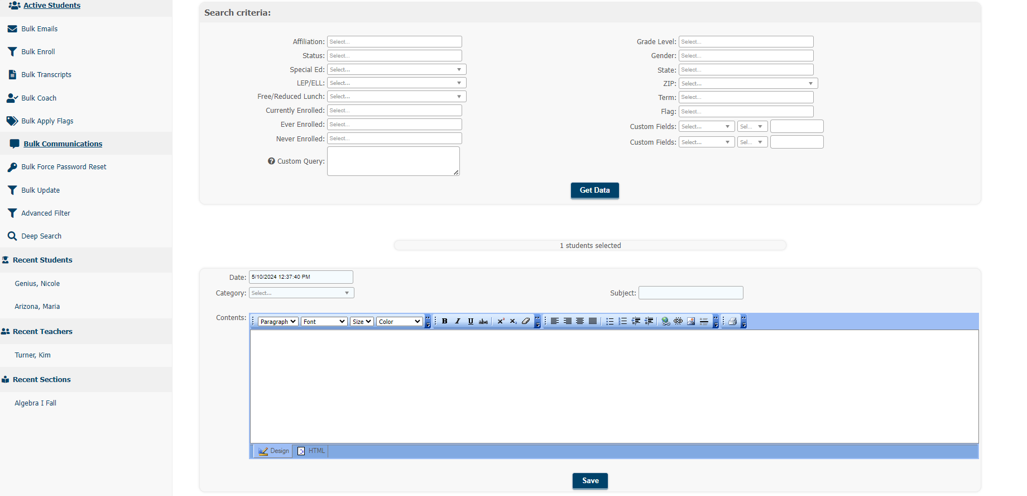Remove hyperlink with the unlink icon
This screenshot has width=1027, height=496.
tap(678, 321)
